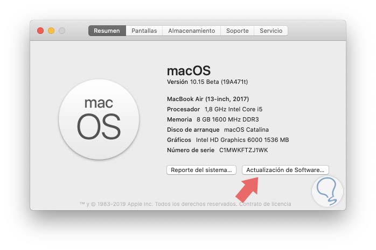Click the serial number C1MWKFTZJ1WK

243,150
